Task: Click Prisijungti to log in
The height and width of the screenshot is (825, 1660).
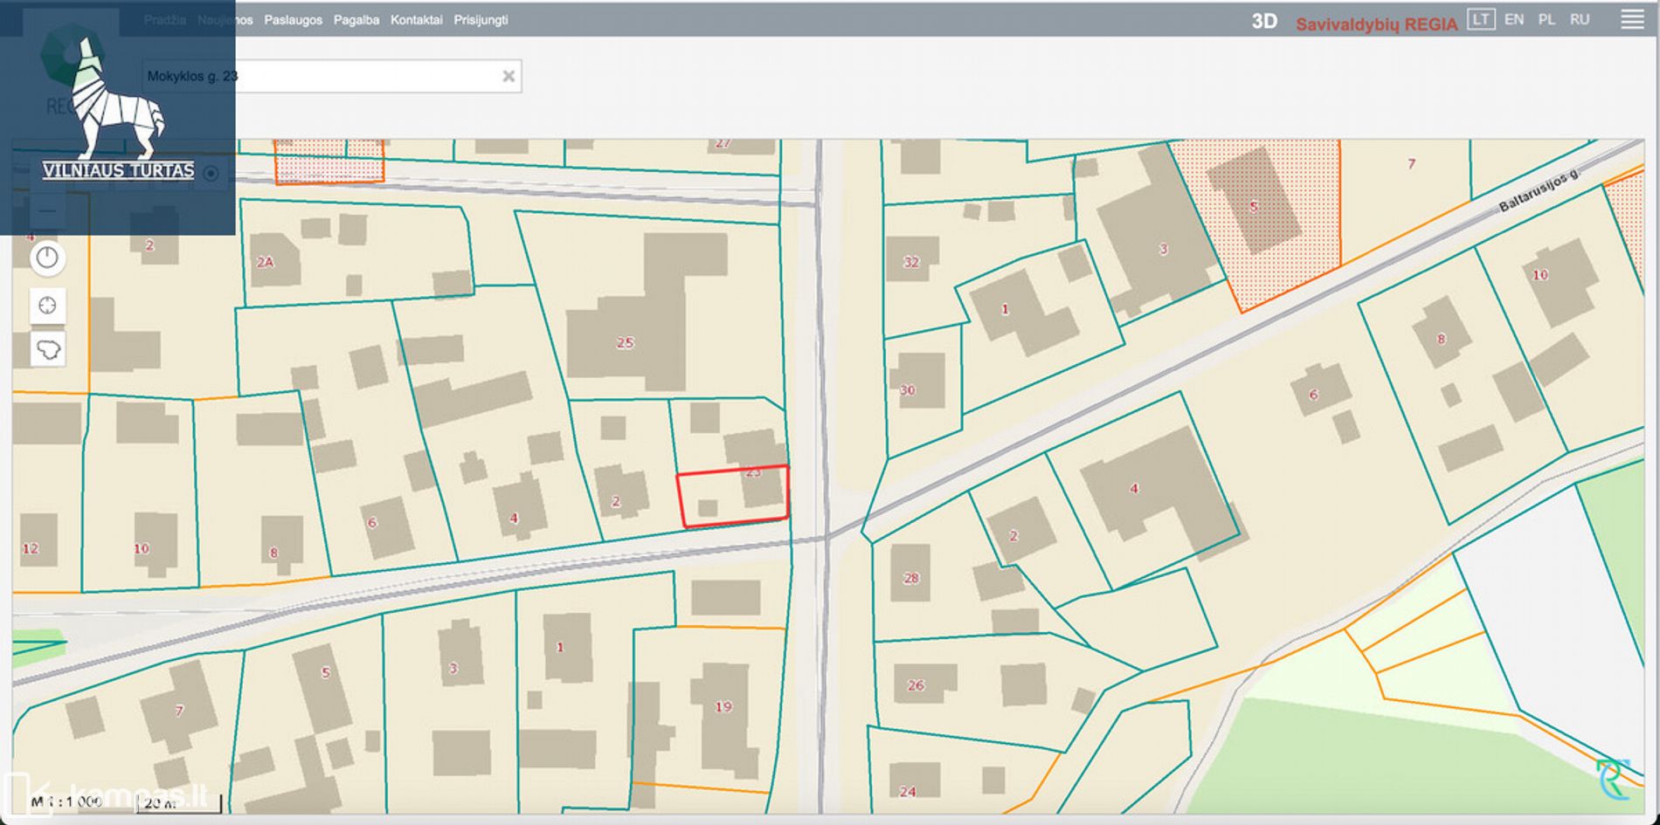Action: (481, 20)
